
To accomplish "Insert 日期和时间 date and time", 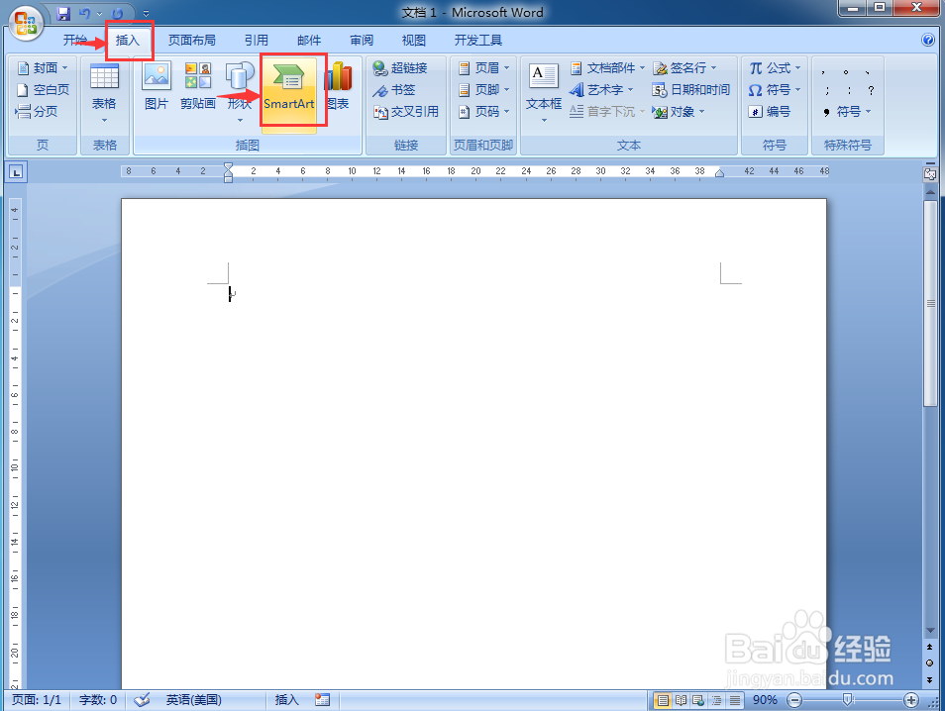I will tap(691, 90).
